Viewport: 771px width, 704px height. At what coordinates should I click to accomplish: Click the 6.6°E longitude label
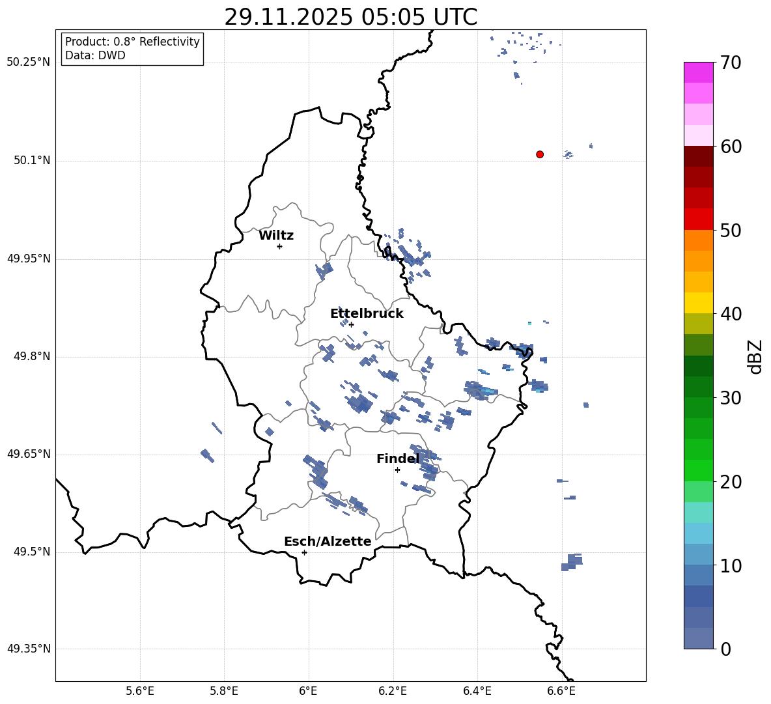561,691
